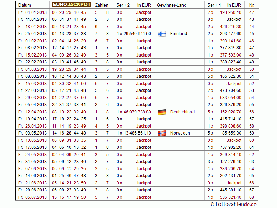The height and width of the screenshot is (208, 277).
Task: Click the date 29.03.2013
Action: click(36, 98)
